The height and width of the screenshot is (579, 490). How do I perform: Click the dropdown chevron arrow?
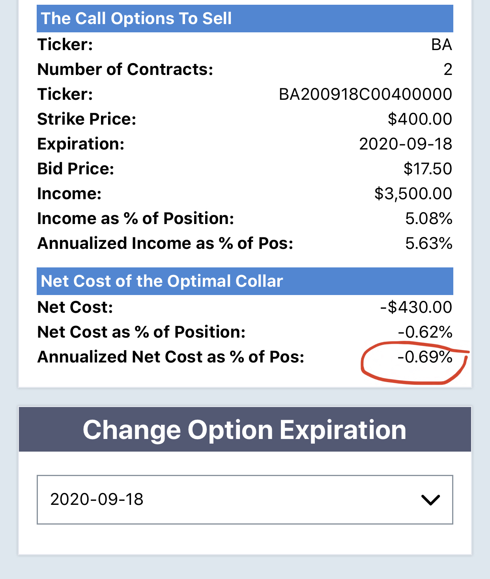(430, 500)
